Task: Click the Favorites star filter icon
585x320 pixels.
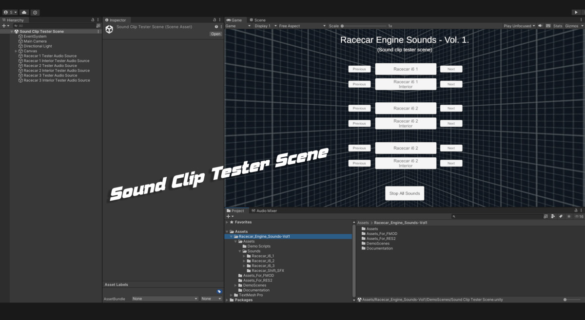Action: (568, 216)
